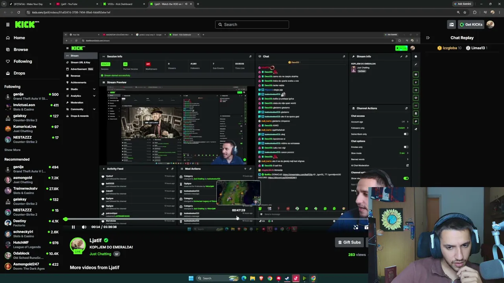Image resolution: width=504 pixels, height=283 pixels.
Task: Open Microsoft Edge from the taskbar
Action: point(244,278)
